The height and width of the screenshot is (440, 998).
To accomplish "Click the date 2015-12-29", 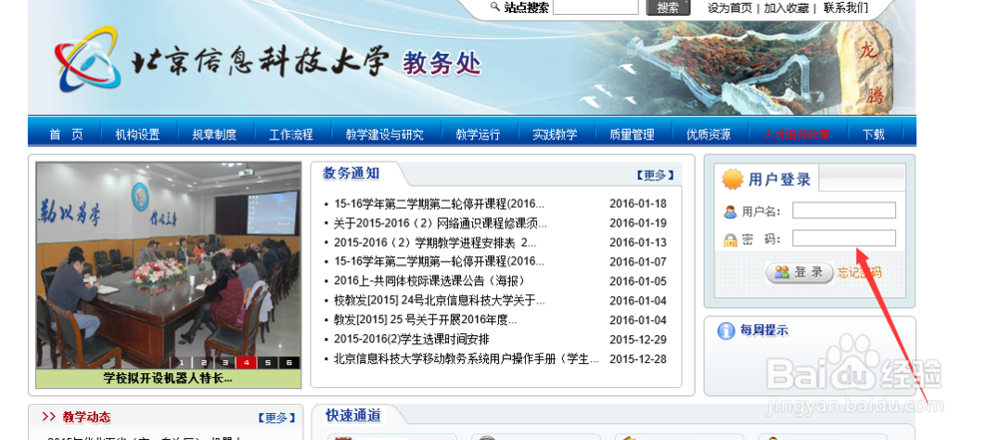I will (638, 339).
